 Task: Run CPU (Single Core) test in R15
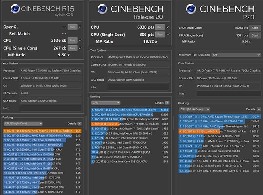(72, 48)
